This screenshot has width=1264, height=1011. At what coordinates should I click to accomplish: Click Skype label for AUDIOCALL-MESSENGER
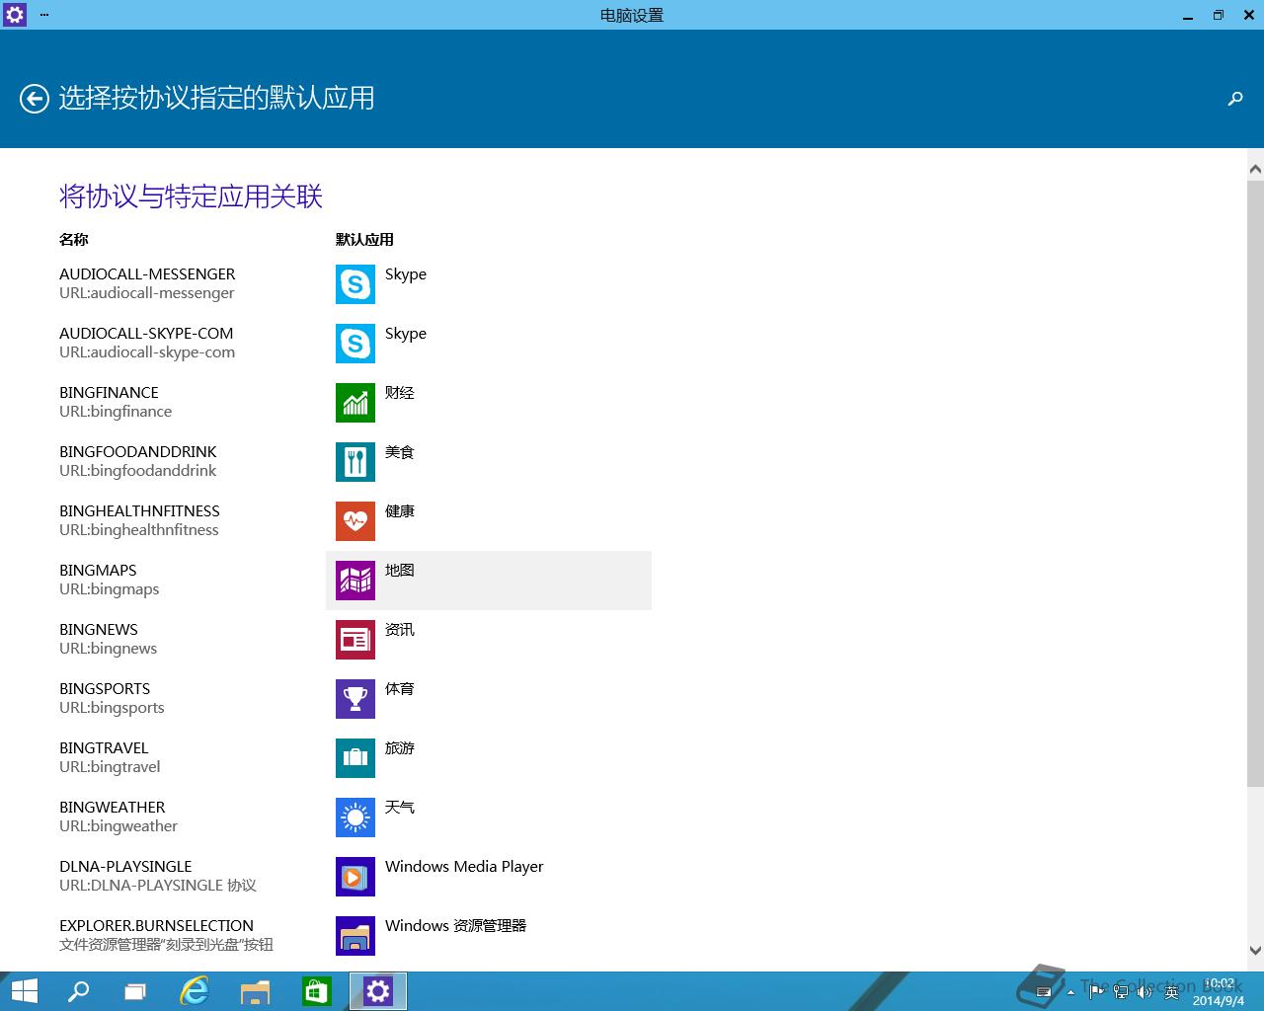click(x=406, y=274)
